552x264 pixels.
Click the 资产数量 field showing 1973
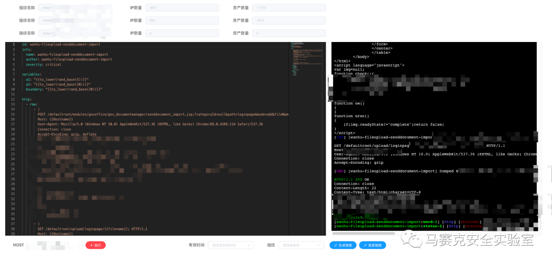click(x=289, y=20)
